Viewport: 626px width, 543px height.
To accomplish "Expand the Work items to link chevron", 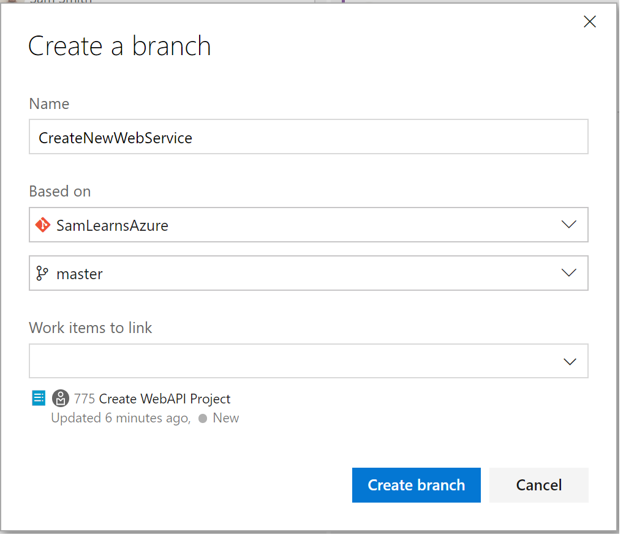I will click(570, 362).
